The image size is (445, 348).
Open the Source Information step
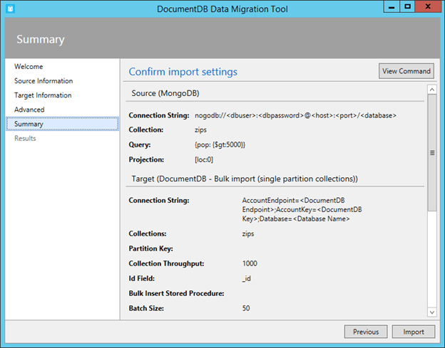click(x=44, y=81)
